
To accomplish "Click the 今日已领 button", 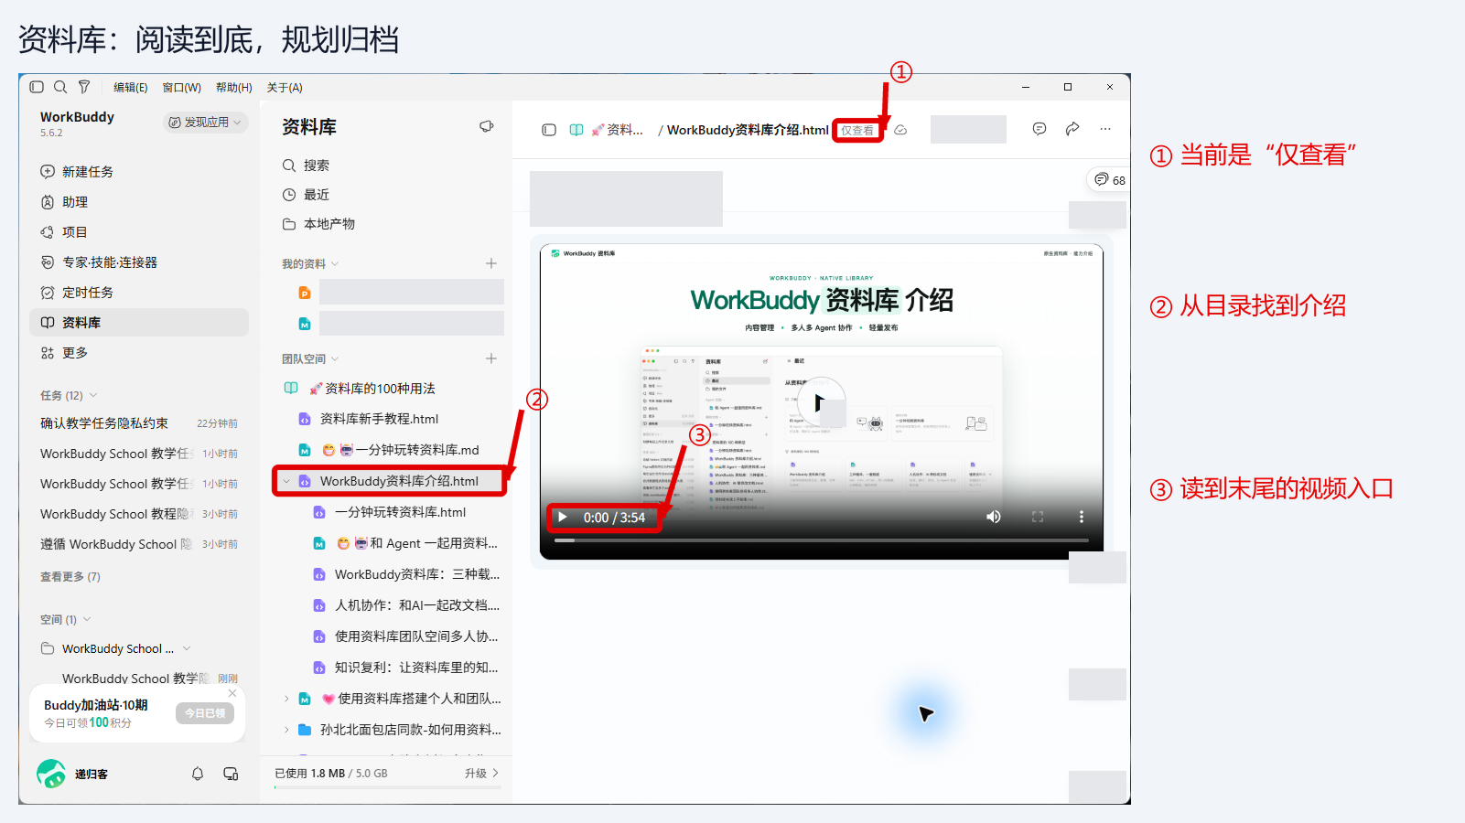I will pyautogui.click(x=205, y=713).
